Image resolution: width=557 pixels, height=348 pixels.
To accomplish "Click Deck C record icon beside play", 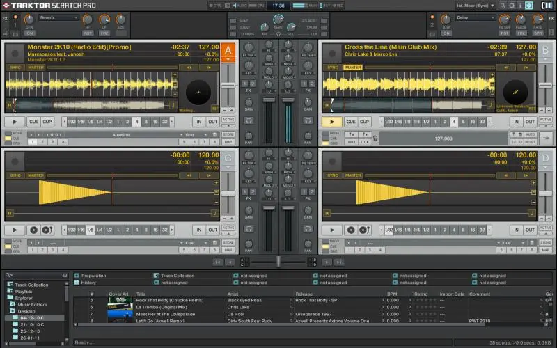I will tap(33, 230).
